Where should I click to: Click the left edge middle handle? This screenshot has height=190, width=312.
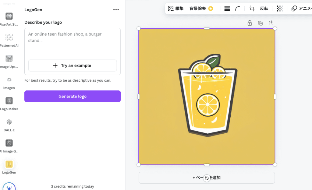tap(139, 97)
